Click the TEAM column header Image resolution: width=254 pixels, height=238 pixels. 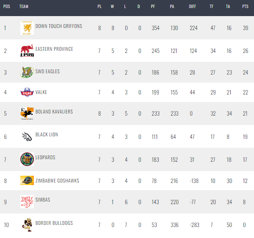pyautogui.click(x=24, y=6)
